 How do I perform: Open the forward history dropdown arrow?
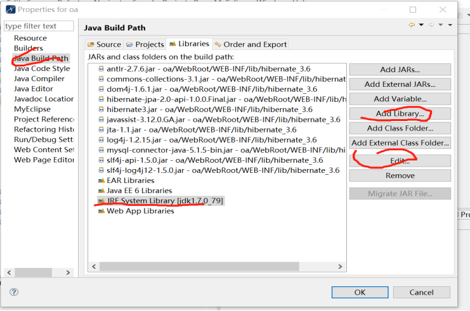[x=441, y=25]
